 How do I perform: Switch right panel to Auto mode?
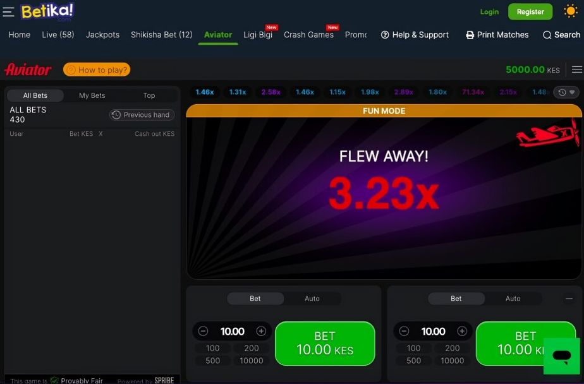(x=513, y=298)
